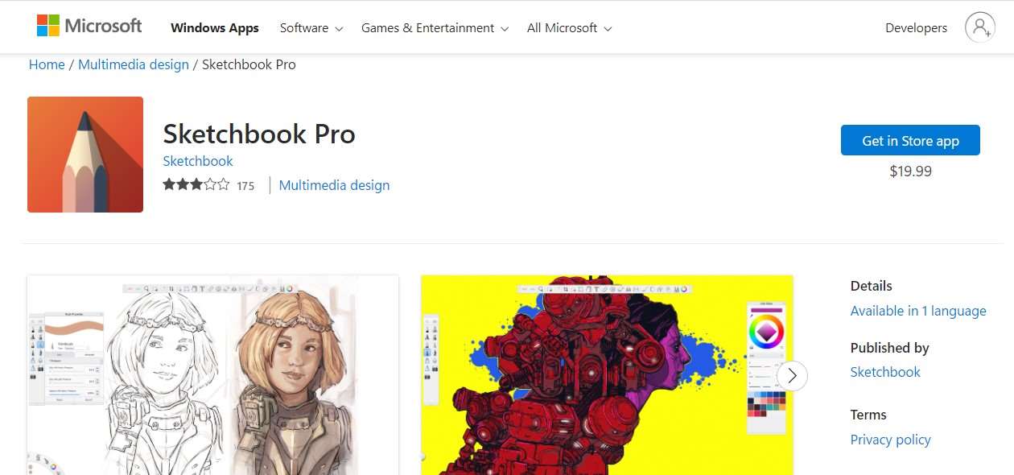The image size is (1014, 475).
Task: Click the Terms heading
Action: [868, 415]
